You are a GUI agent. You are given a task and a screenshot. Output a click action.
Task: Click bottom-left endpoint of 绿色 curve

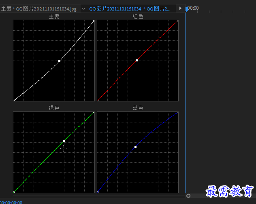coord(14,192)
